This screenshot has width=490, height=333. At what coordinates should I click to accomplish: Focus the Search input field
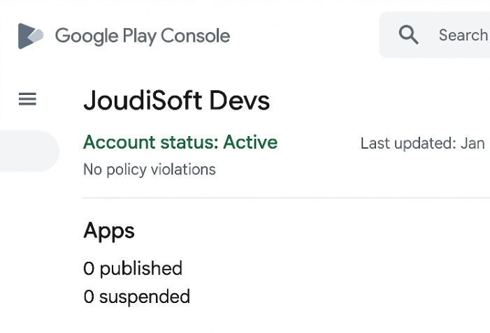point(435,35)
